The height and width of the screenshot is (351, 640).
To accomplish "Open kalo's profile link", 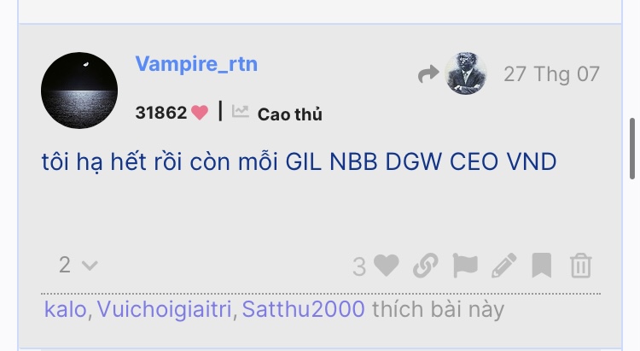I will tap(66, 309).
